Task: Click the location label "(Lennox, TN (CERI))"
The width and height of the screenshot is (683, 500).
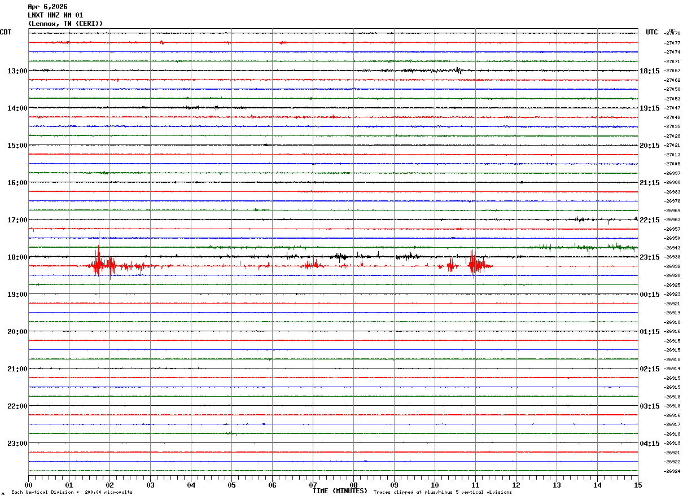Action: 65,24
